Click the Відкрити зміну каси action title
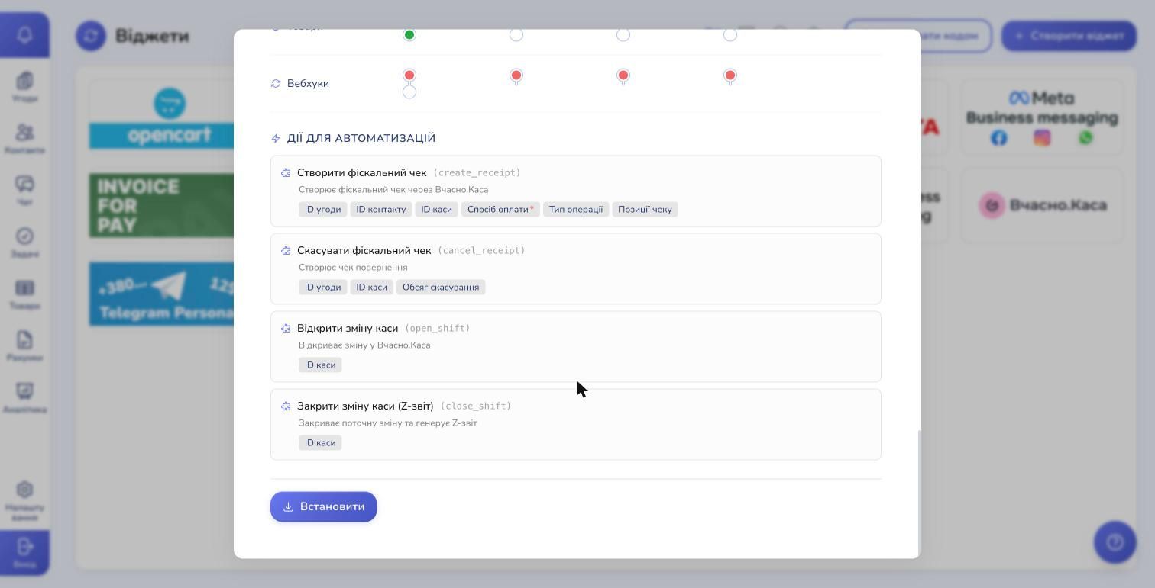Viewport: 1155px width, 588px height. pos(348,329)
